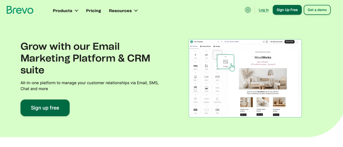343x147 pixels.
Task: Click Discover under Accessories
Action: [276, 115]
